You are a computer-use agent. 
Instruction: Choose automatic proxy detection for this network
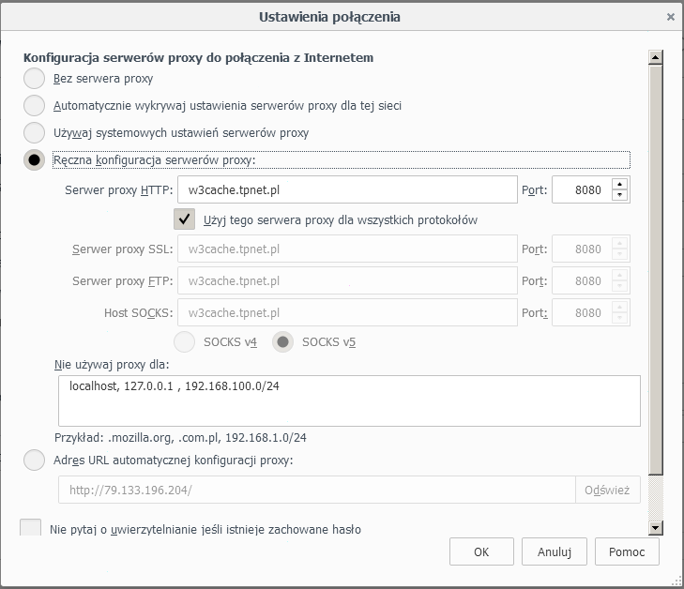click(x=34, y=106)
